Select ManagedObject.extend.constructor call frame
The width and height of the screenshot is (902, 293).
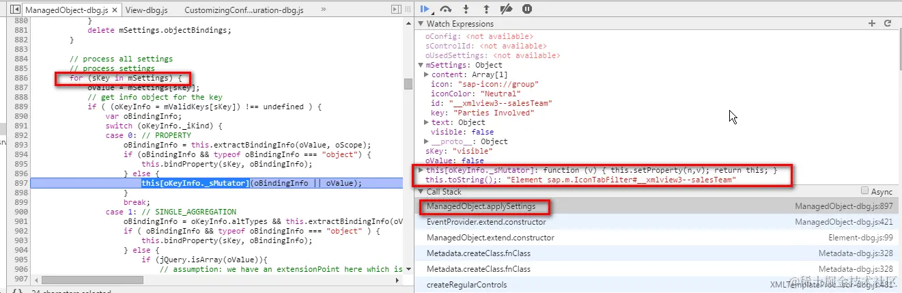coord(658,238)
